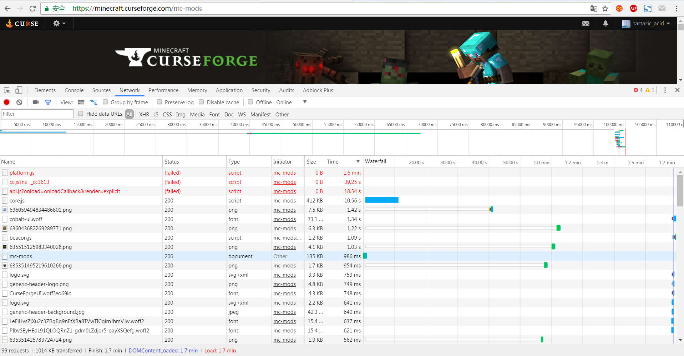Image resolution: width=684 pixels, height=356 pixels.
Task: Sort by Status column header
Action: tap(194, 162)
